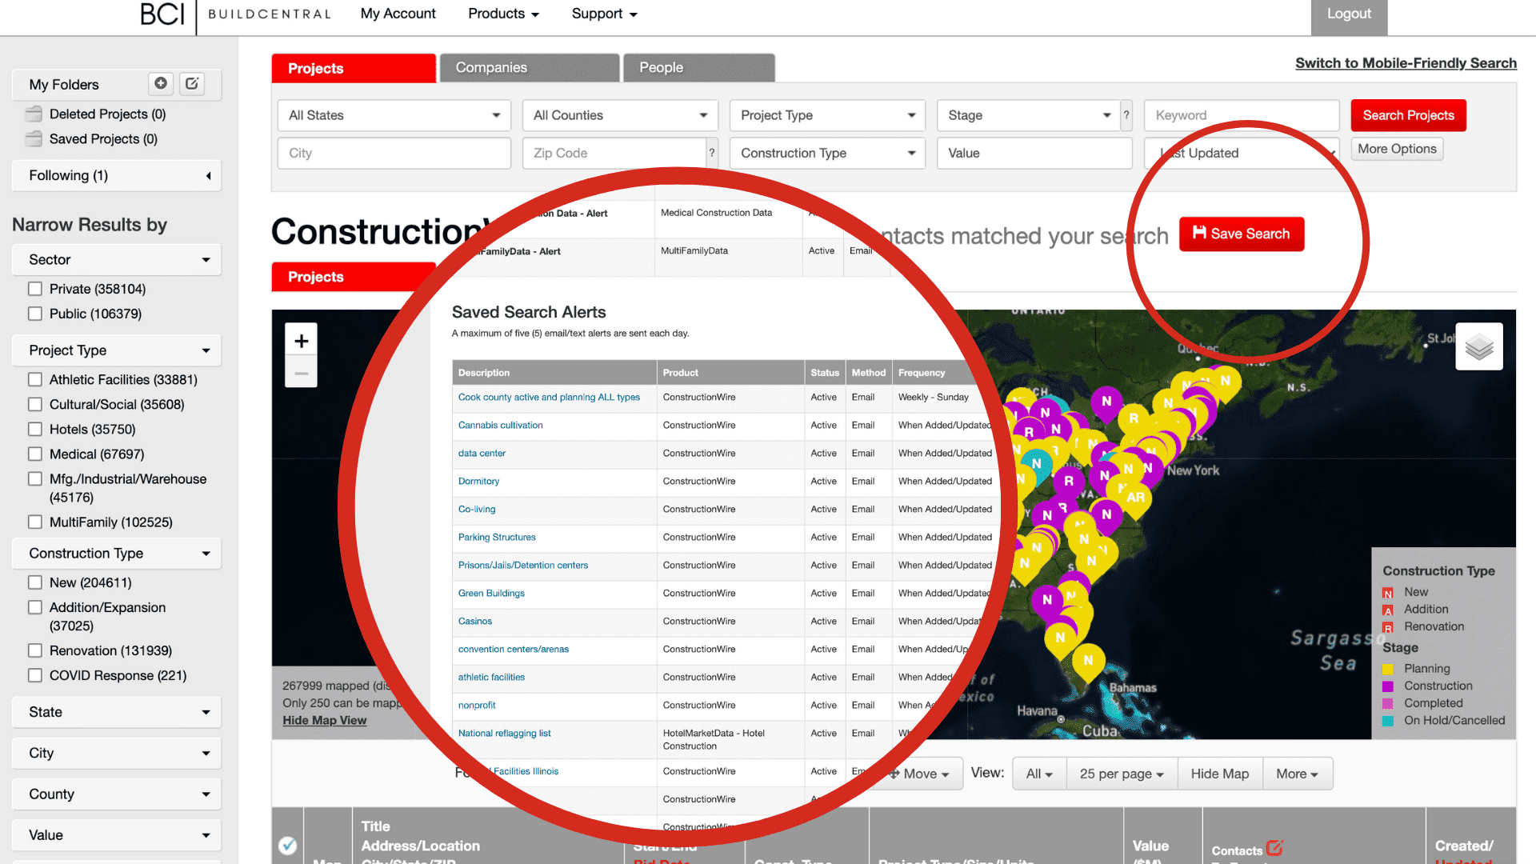The image size is (1536, 864).
Task: Click the BCI logo
Action: (162, 14)
